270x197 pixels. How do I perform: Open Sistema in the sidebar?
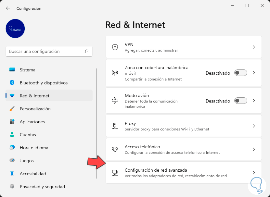pos(28,70)
